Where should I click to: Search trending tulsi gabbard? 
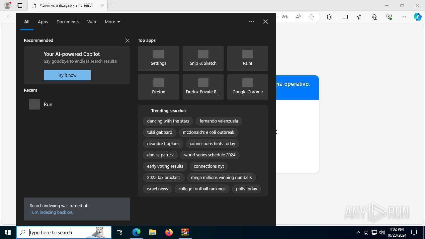pos(160,132)
